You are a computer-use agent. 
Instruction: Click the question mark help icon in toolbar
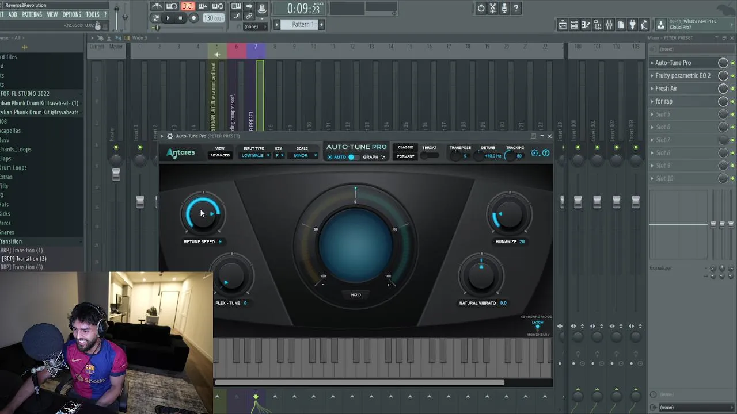click(516, 8)
